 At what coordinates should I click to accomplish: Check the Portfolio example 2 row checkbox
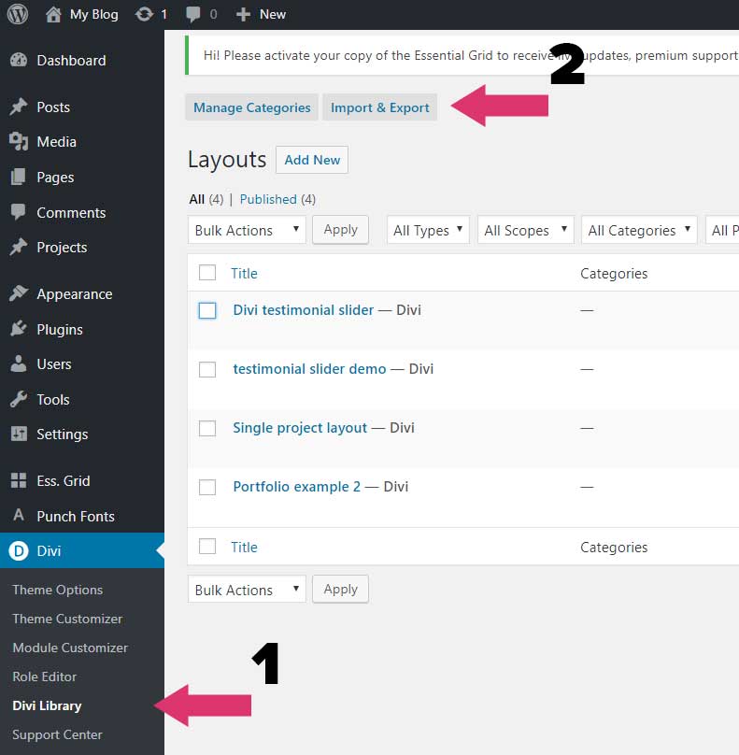click(207, 487)
